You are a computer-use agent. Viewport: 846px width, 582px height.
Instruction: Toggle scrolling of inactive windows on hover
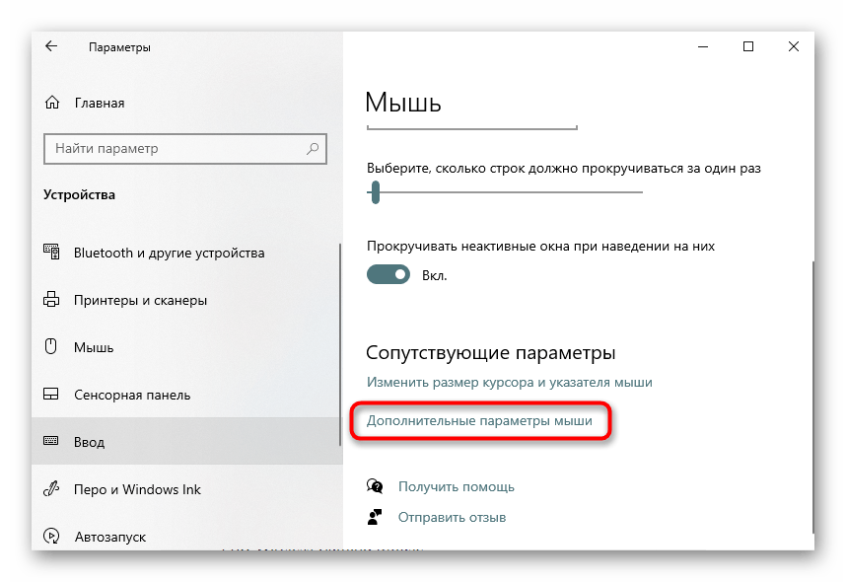388,274
